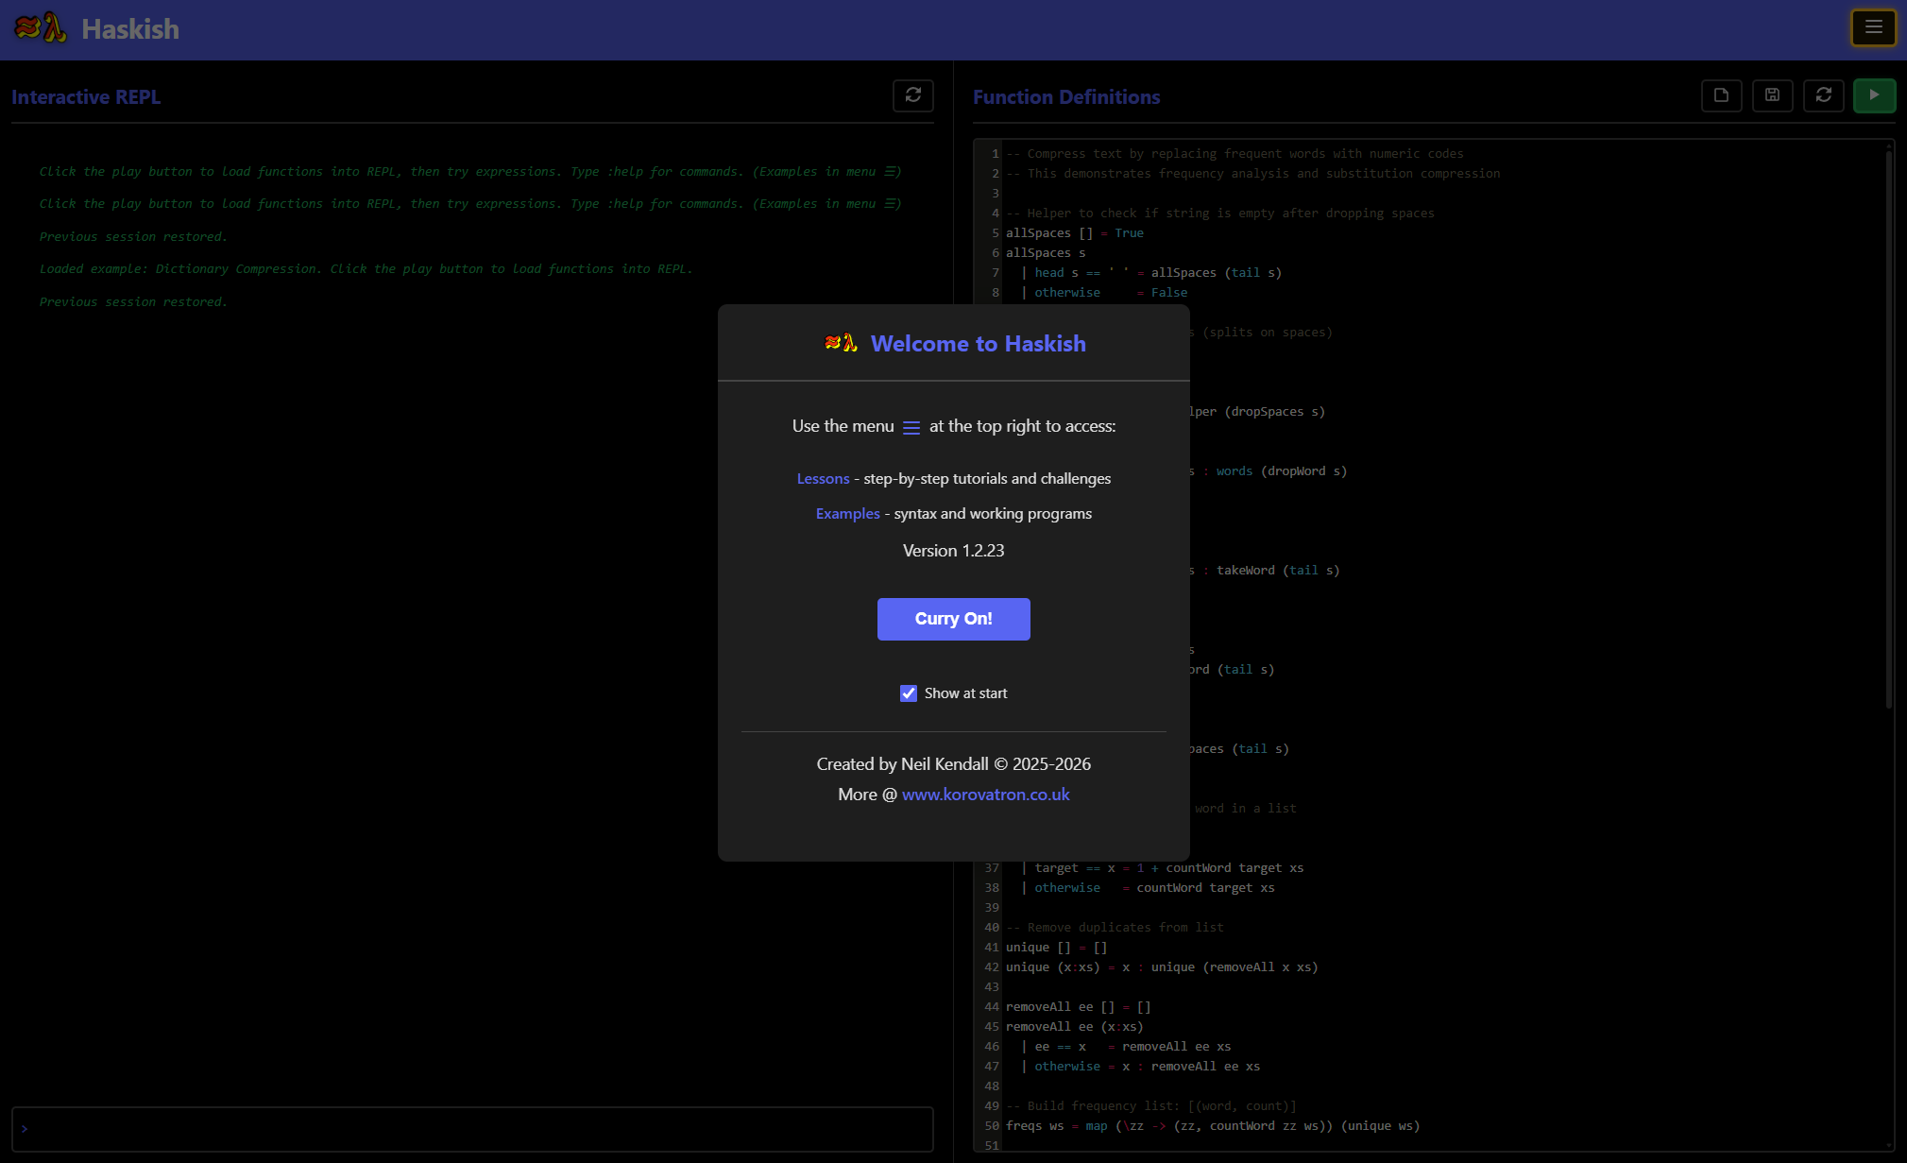
Task: Click the 'Loaded example: Dictionary Compression' REPL message
Action: pos(366,269)
